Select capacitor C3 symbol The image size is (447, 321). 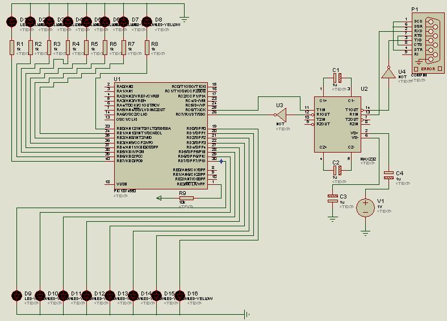[x=333, y=198]
